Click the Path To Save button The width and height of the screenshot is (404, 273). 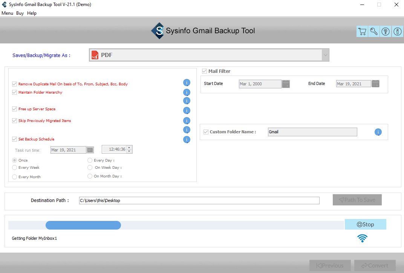(x=357, y=200)
